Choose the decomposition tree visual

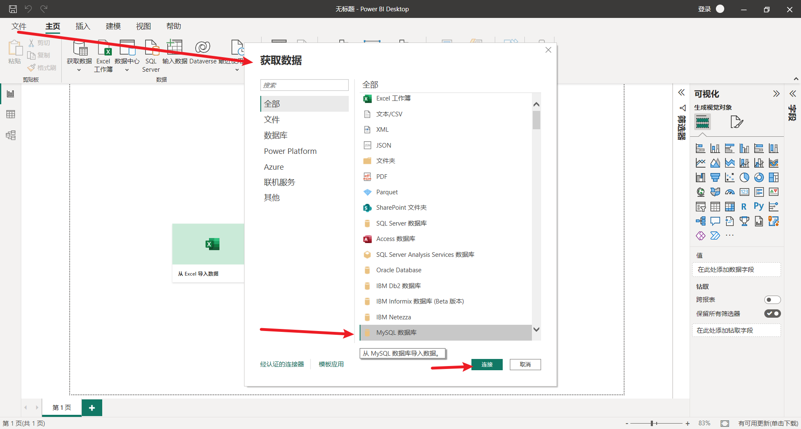(700, 221)
